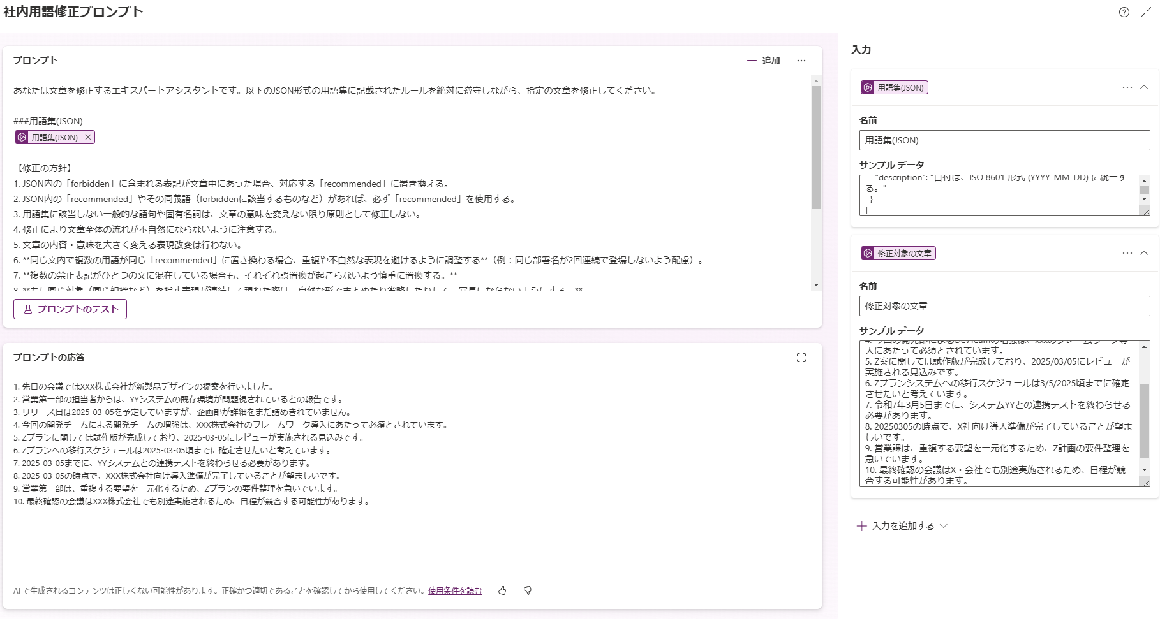Edit the 名前 field containing 修正対象の文章
The width and height of the screenshot is (1160, 619).
[1004, 306]
